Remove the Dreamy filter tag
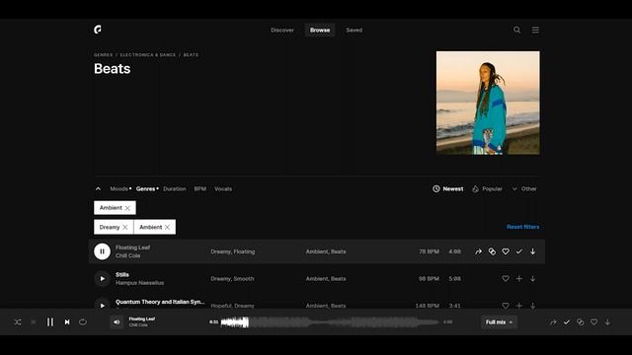 coord(125,228)
